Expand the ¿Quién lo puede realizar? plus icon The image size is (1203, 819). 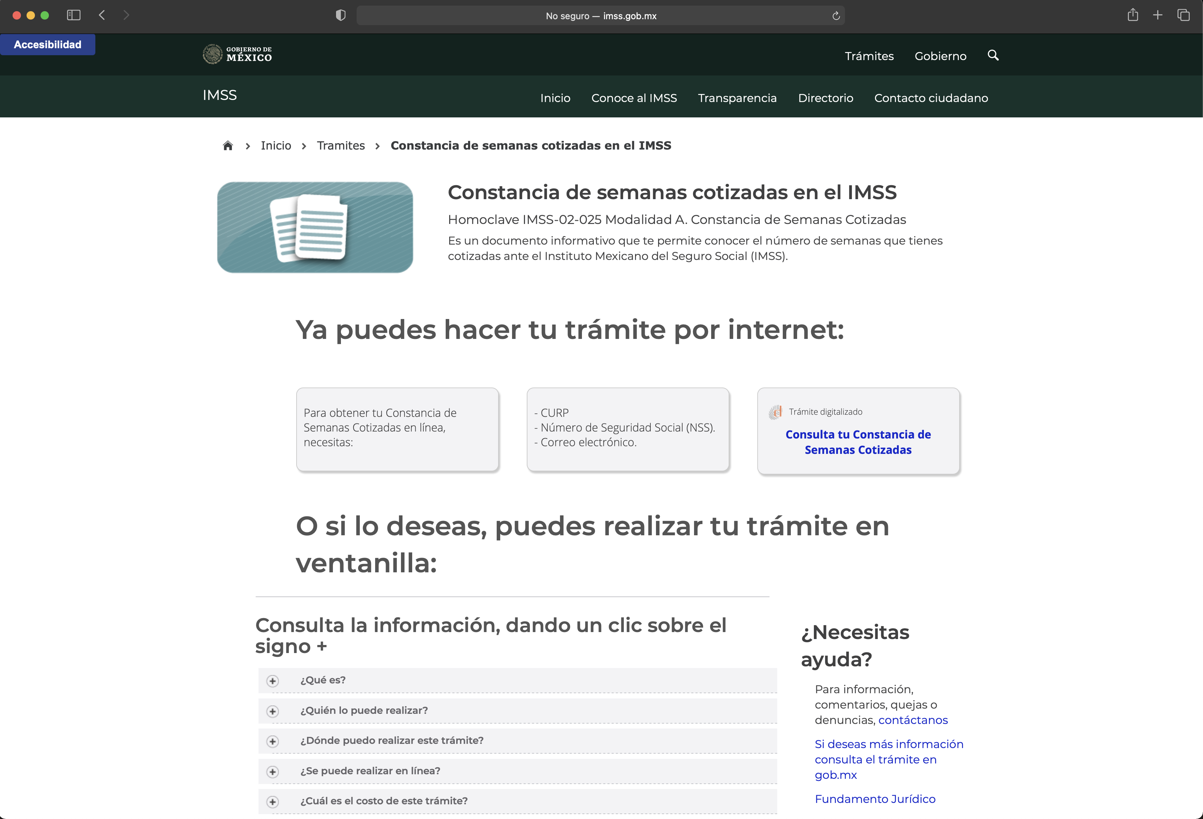click(273, 711)
